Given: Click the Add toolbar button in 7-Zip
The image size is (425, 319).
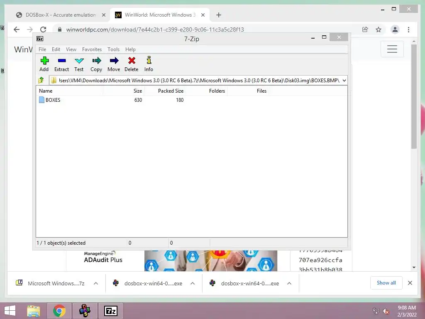Looking at the screenshot, I should coord(44,64).
